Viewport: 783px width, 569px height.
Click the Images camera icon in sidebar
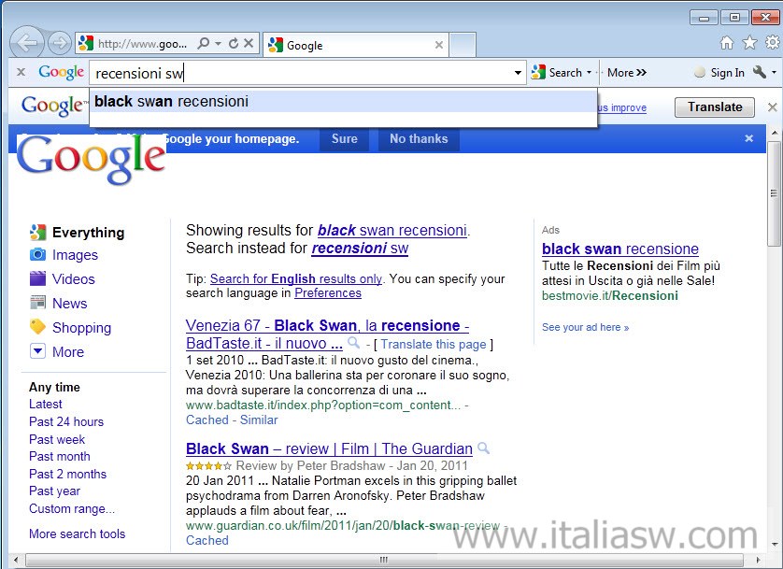point(37,254)
